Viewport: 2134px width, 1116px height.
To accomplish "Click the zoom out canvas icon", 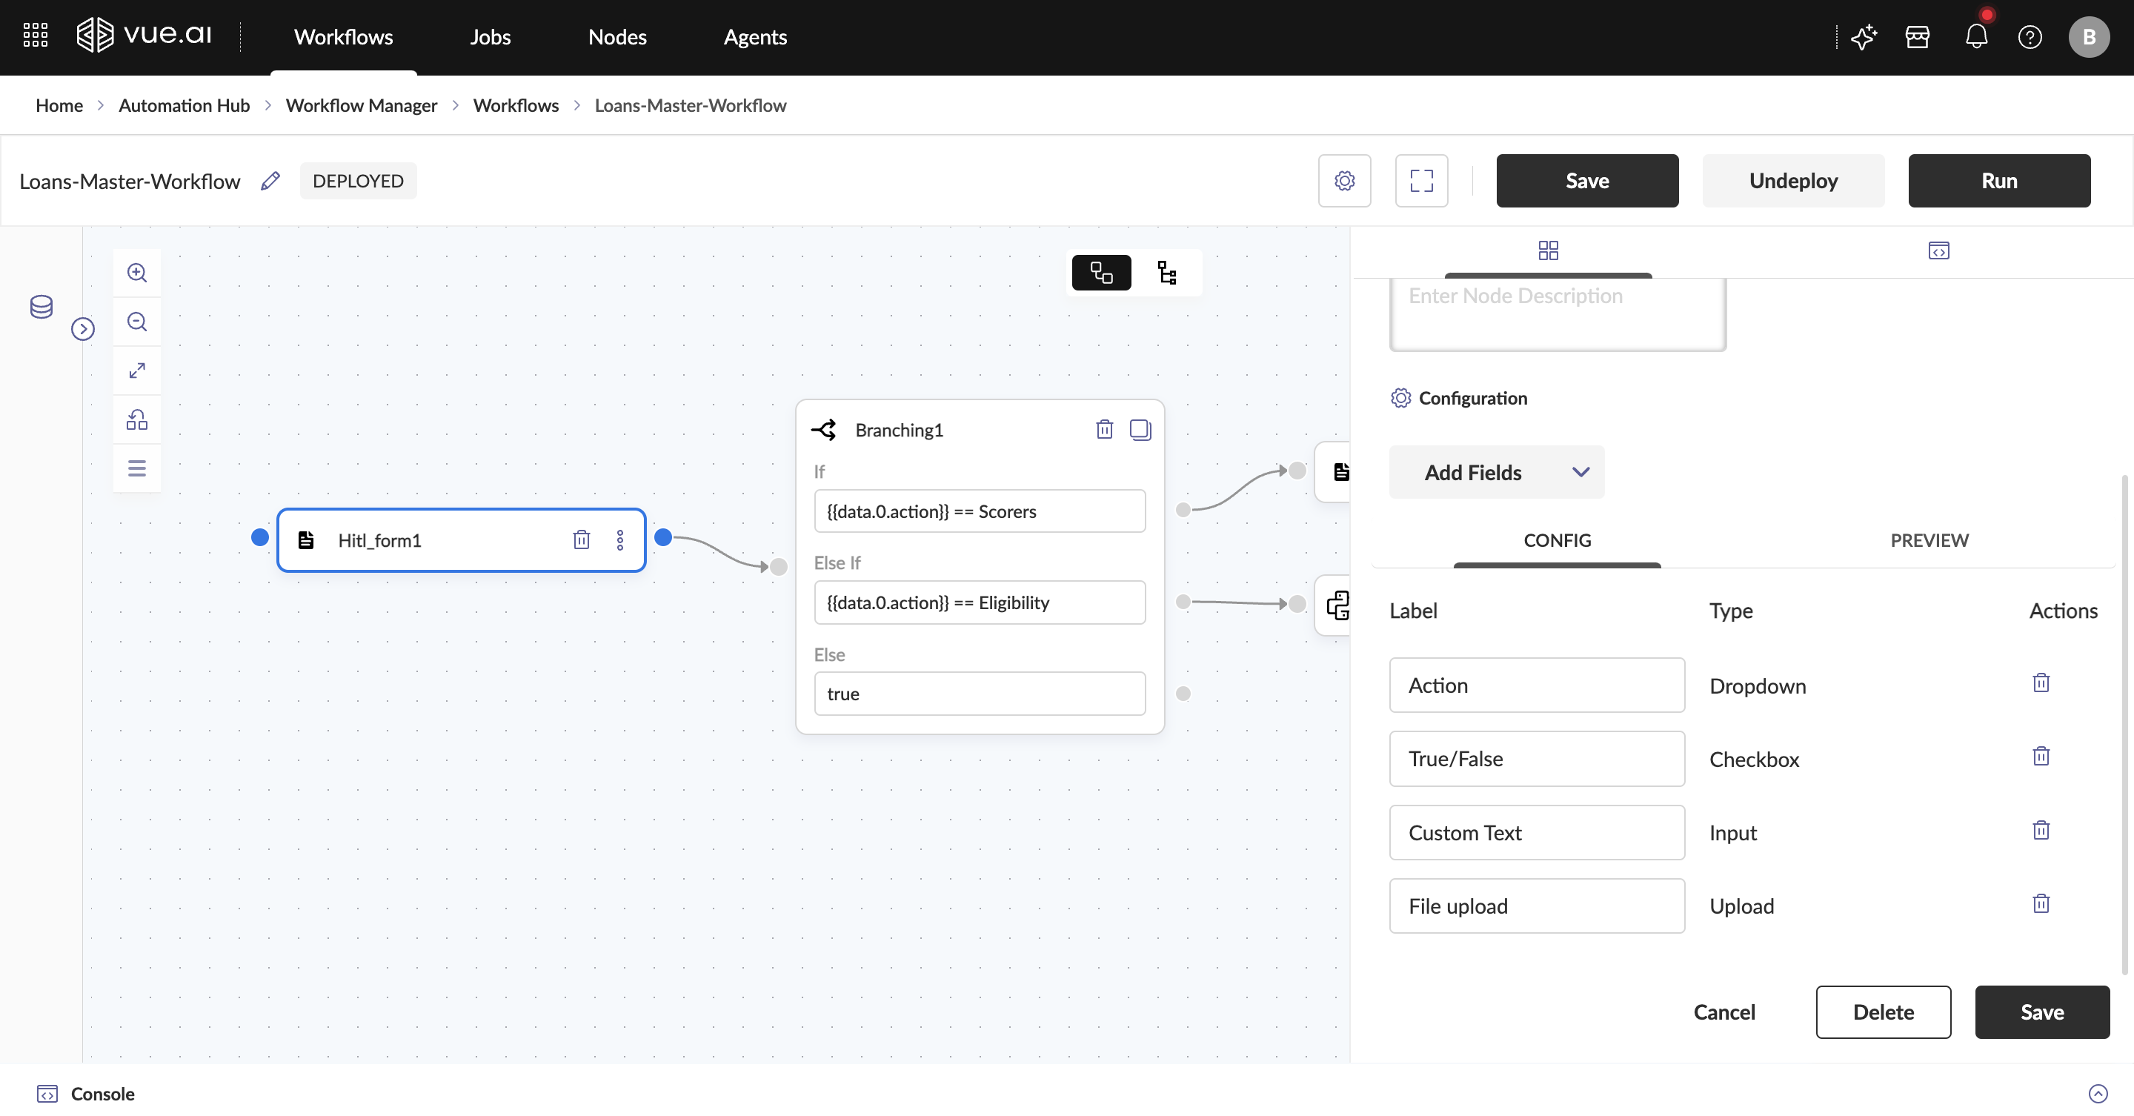I will [136, 322].
